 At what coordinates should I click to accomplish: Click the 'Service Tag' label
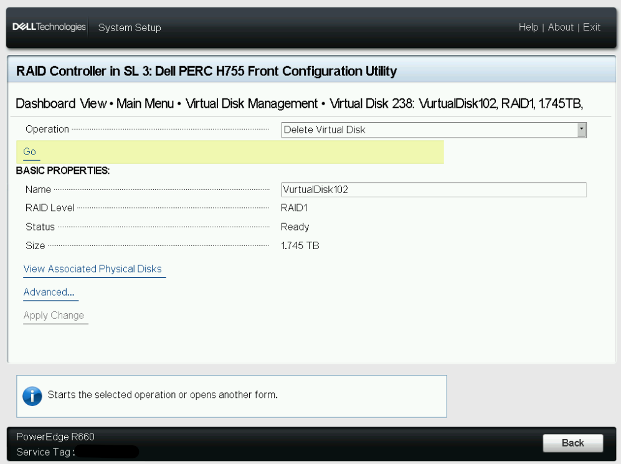point(45,452)
